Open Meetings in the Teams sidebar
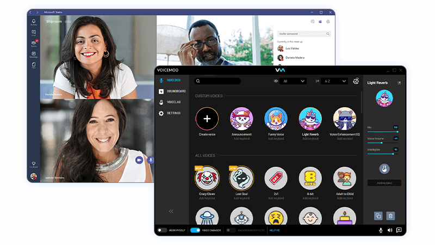435x245 pixels. [x=34, y=54]
